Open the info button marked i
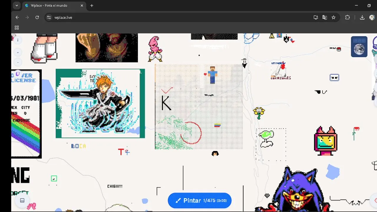Viewport: 377px width, 212px height. [x=18, y=40]
